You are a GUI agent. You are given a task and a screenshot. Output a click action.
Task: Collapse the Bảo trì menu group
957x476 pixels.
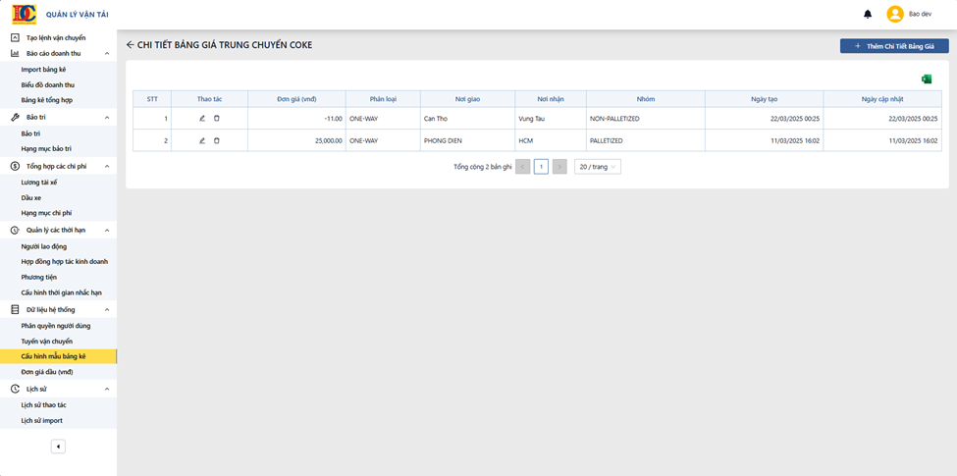point(107,117)
